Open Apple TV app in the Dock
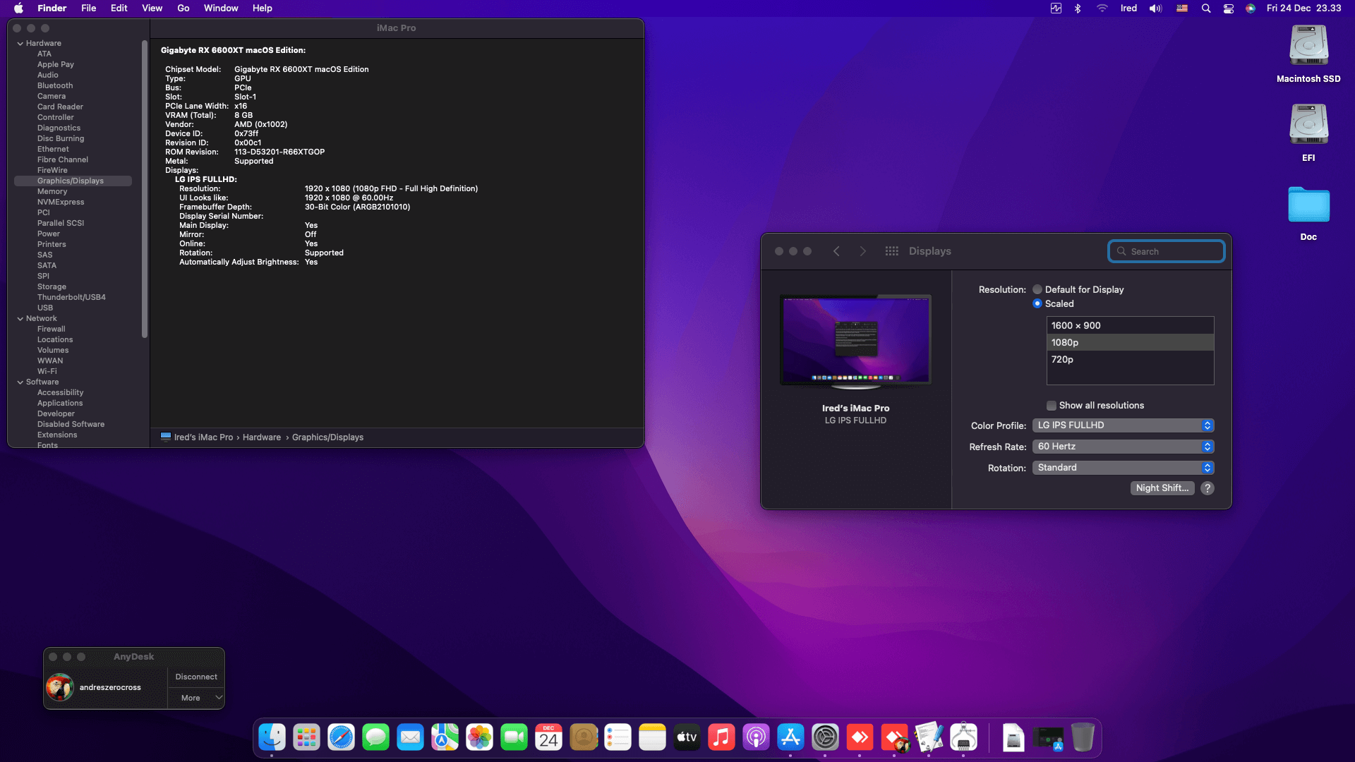 tap(687, 738)
